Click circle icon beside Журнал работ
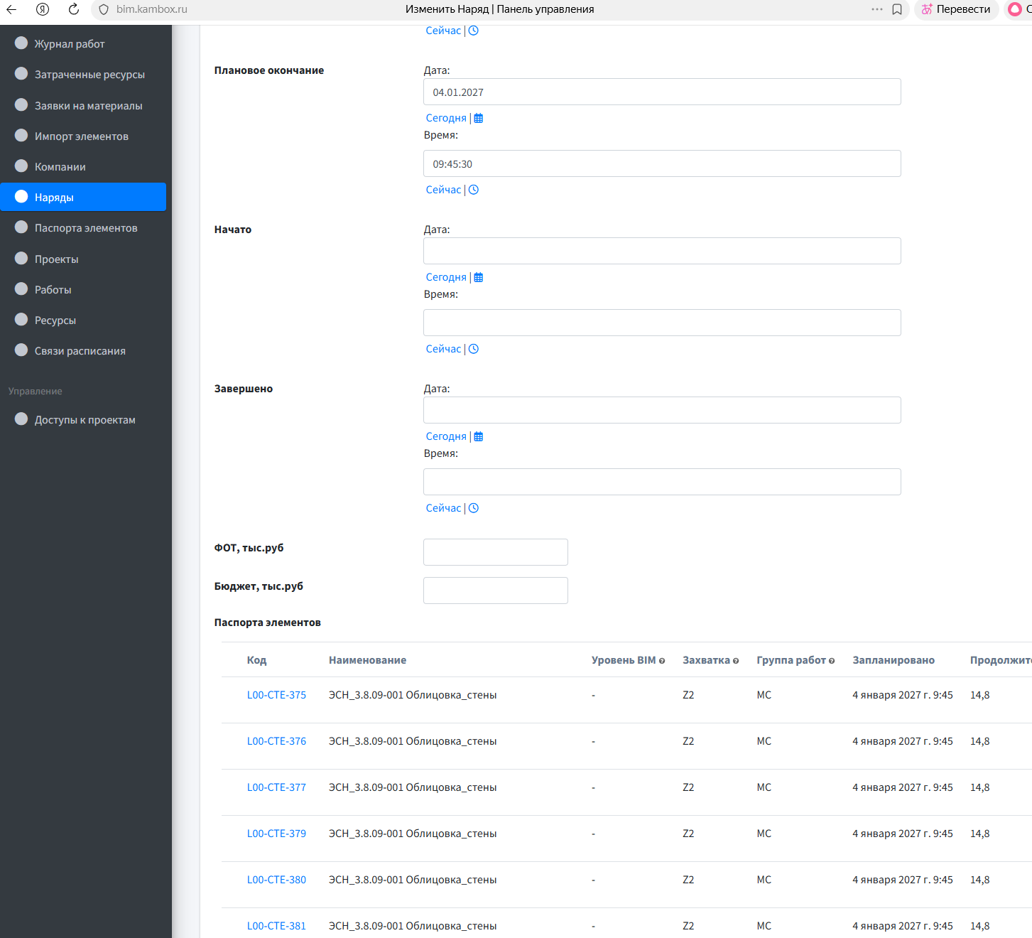Viewport: 1032px width, 938px height. pos(21,43)
